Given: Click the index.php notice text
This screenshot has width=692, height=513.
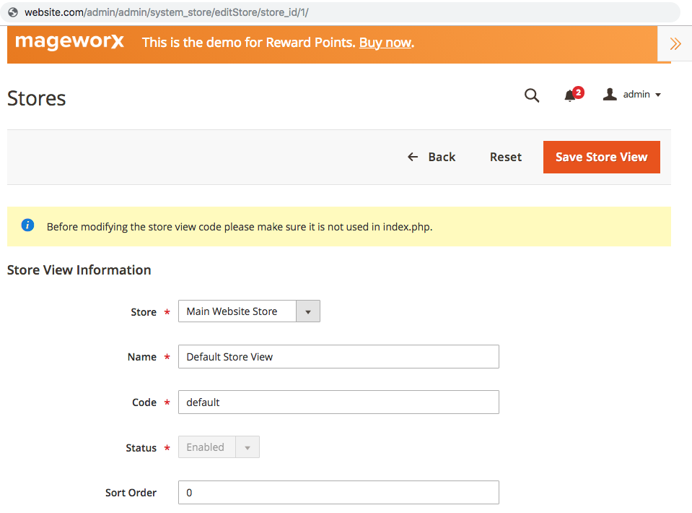Looking at the screenshot, I should click(239, 227).
